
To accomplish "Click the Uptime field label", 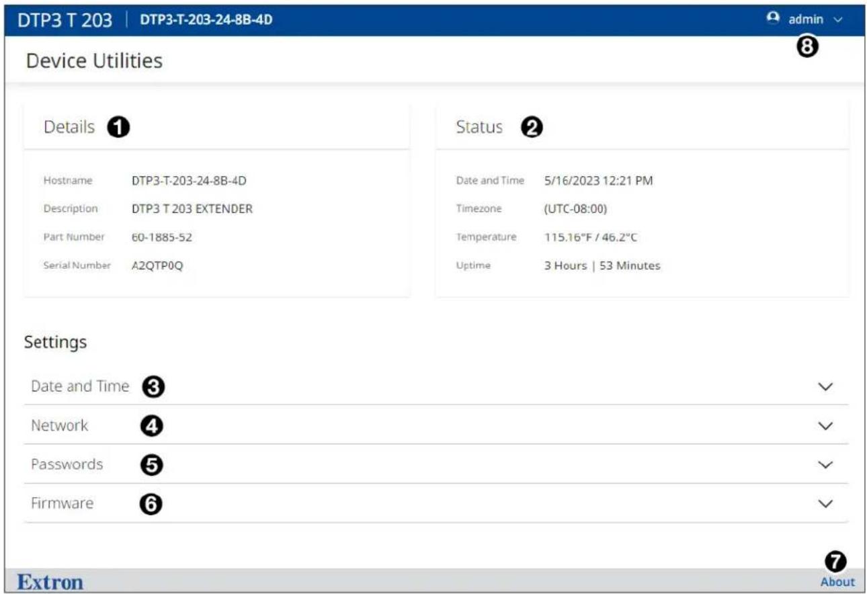I will [x=473, y=265].
